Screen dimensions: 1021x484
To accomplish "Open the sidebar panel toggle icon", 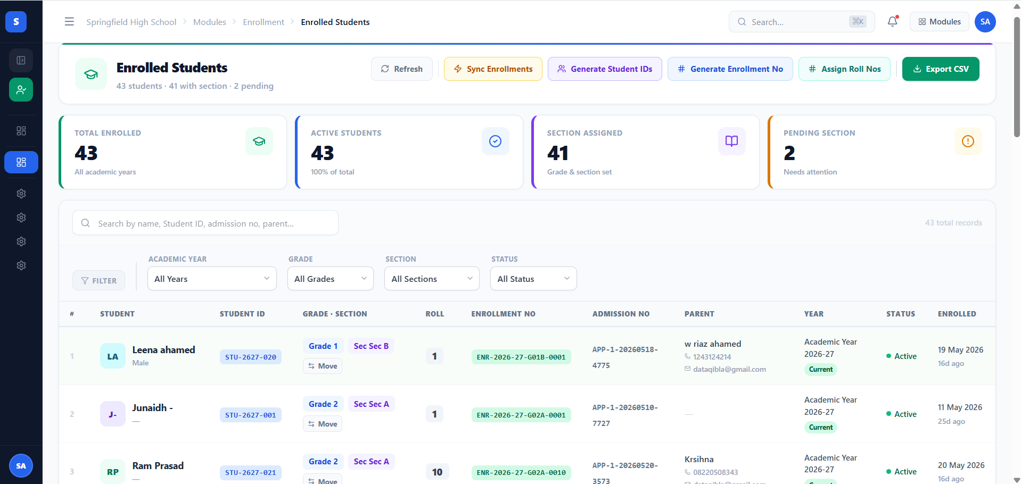I will click(x=21, y=60).
